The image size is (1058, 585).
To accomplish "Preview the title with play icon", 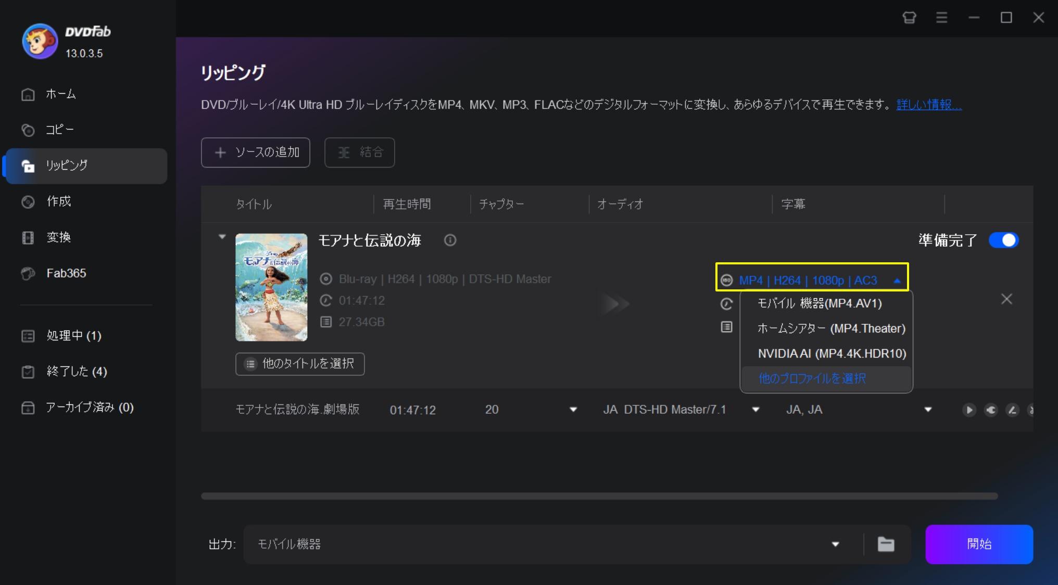I will click(x=969, y=410).
